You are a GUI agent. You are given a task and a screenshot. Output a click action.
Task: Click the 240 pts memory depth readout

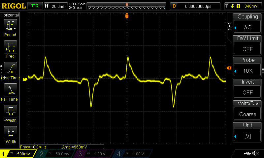click(75, 8)
